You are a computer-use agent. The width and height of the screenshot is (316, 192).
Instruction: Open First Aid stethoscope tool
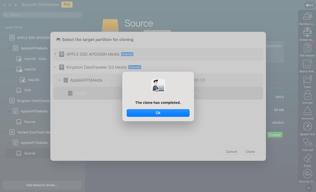click(307, 142)
